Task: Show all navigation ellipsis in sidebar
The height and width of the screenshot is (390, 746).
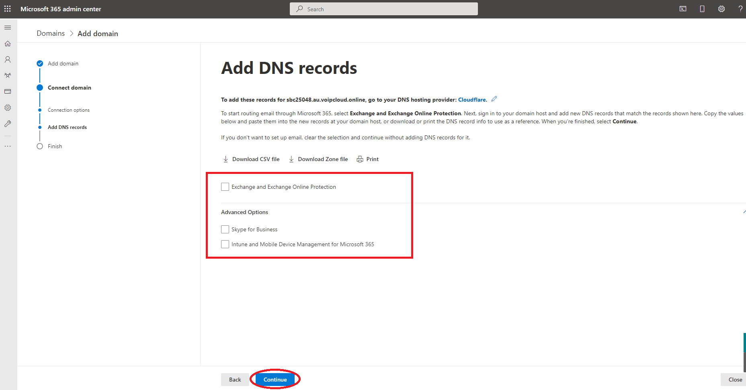Action: (x=8, y=146)
